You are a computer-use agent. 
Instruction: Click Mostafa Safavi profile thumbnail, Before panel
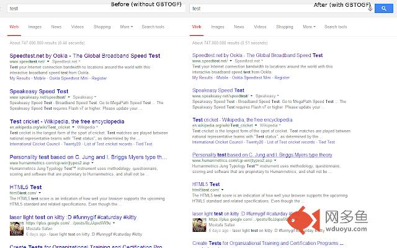tap(17, 229)
